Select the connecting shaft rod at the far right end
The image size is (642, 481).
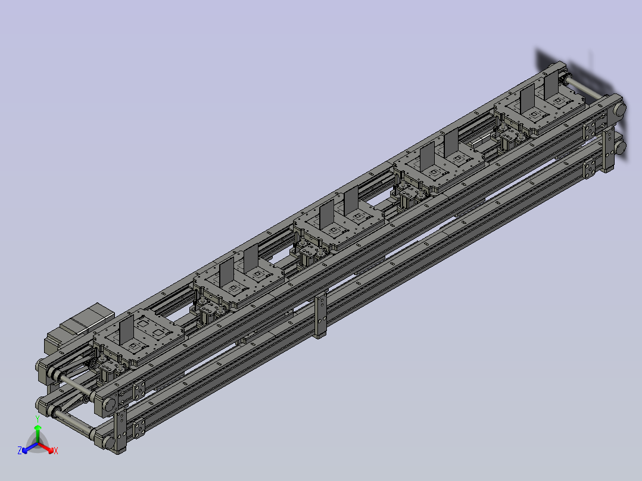point(585,89)
